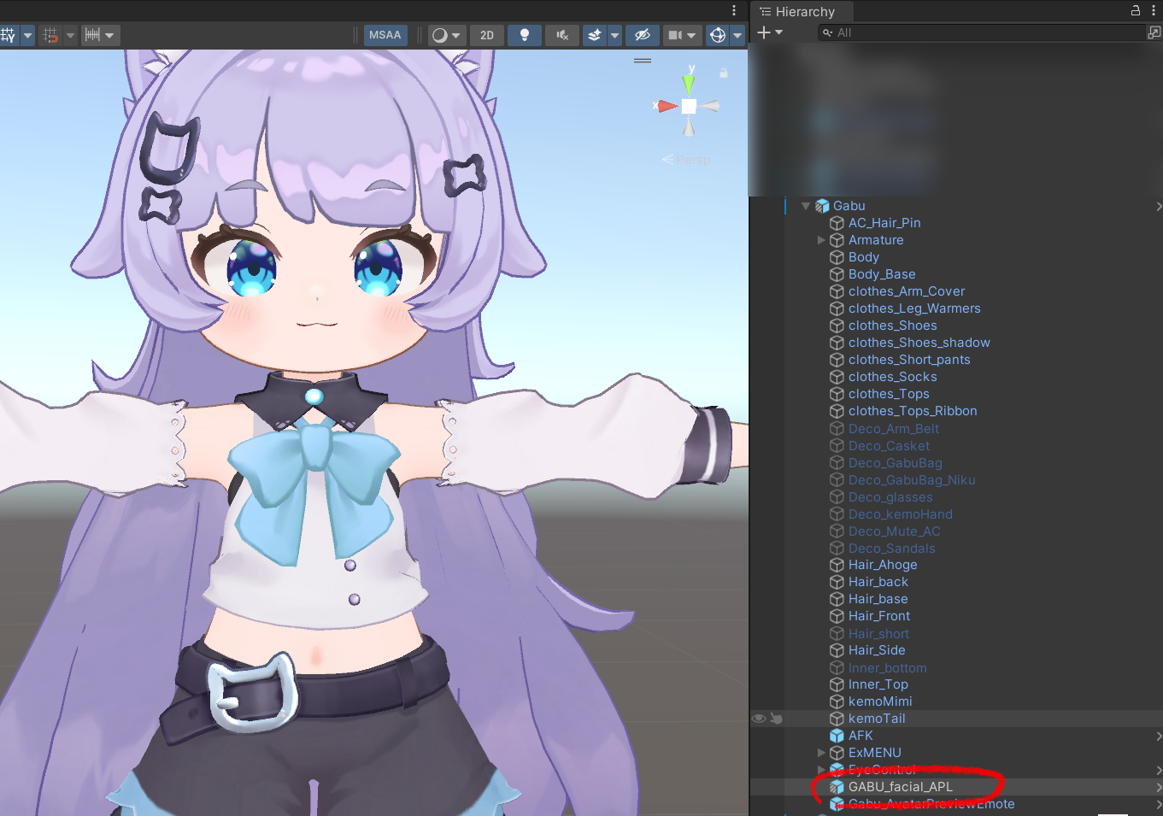1163x816 pixels.
Task: Open the AFK prefab with right arrow
Action: pos(1158,736)
